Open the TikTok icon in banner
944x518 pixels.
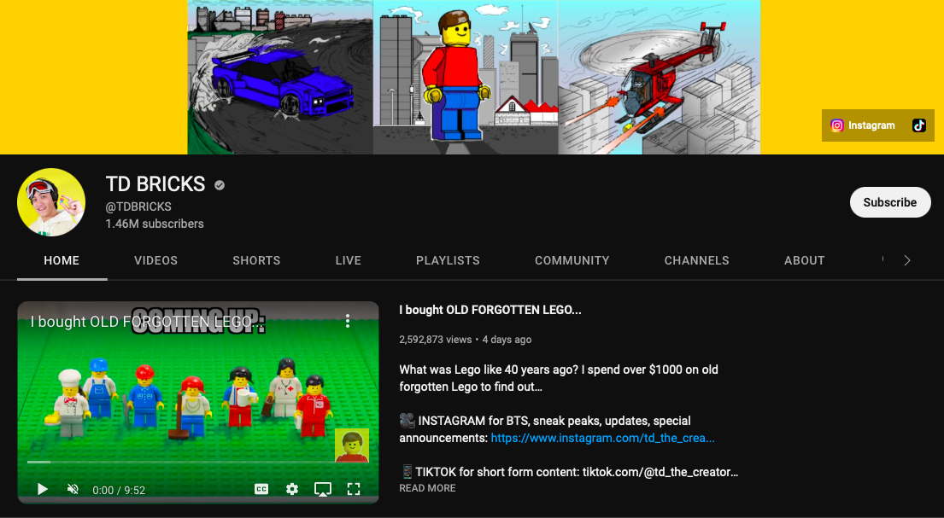pyautogui.click(x=918, y=125)
